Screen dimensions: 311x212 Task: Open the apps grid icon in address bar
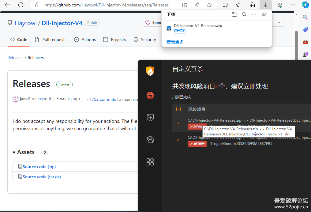(x=185, y=5)
